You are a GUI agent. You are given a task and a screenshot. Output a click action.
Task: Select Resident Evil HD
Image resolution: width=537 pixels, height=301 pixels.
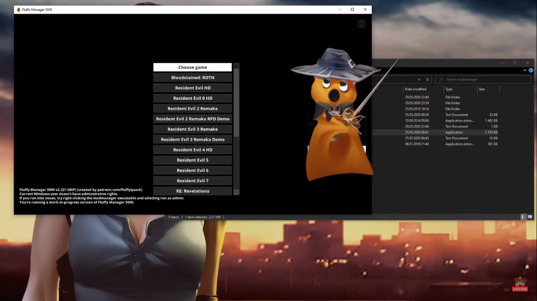click(193, 88)
